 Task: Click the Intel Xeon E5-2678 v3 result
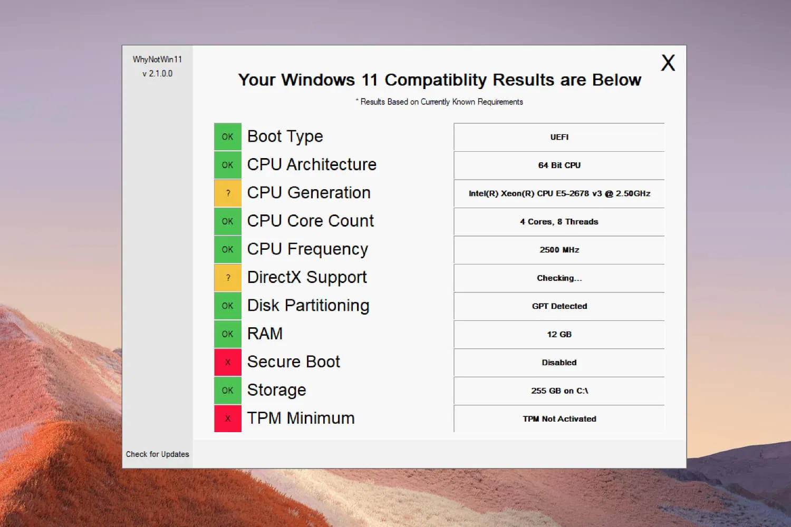tap(560, 193)
